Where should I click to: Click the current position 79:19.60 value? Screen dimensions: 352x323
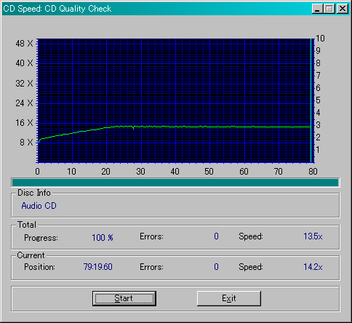tap(98, 267)
